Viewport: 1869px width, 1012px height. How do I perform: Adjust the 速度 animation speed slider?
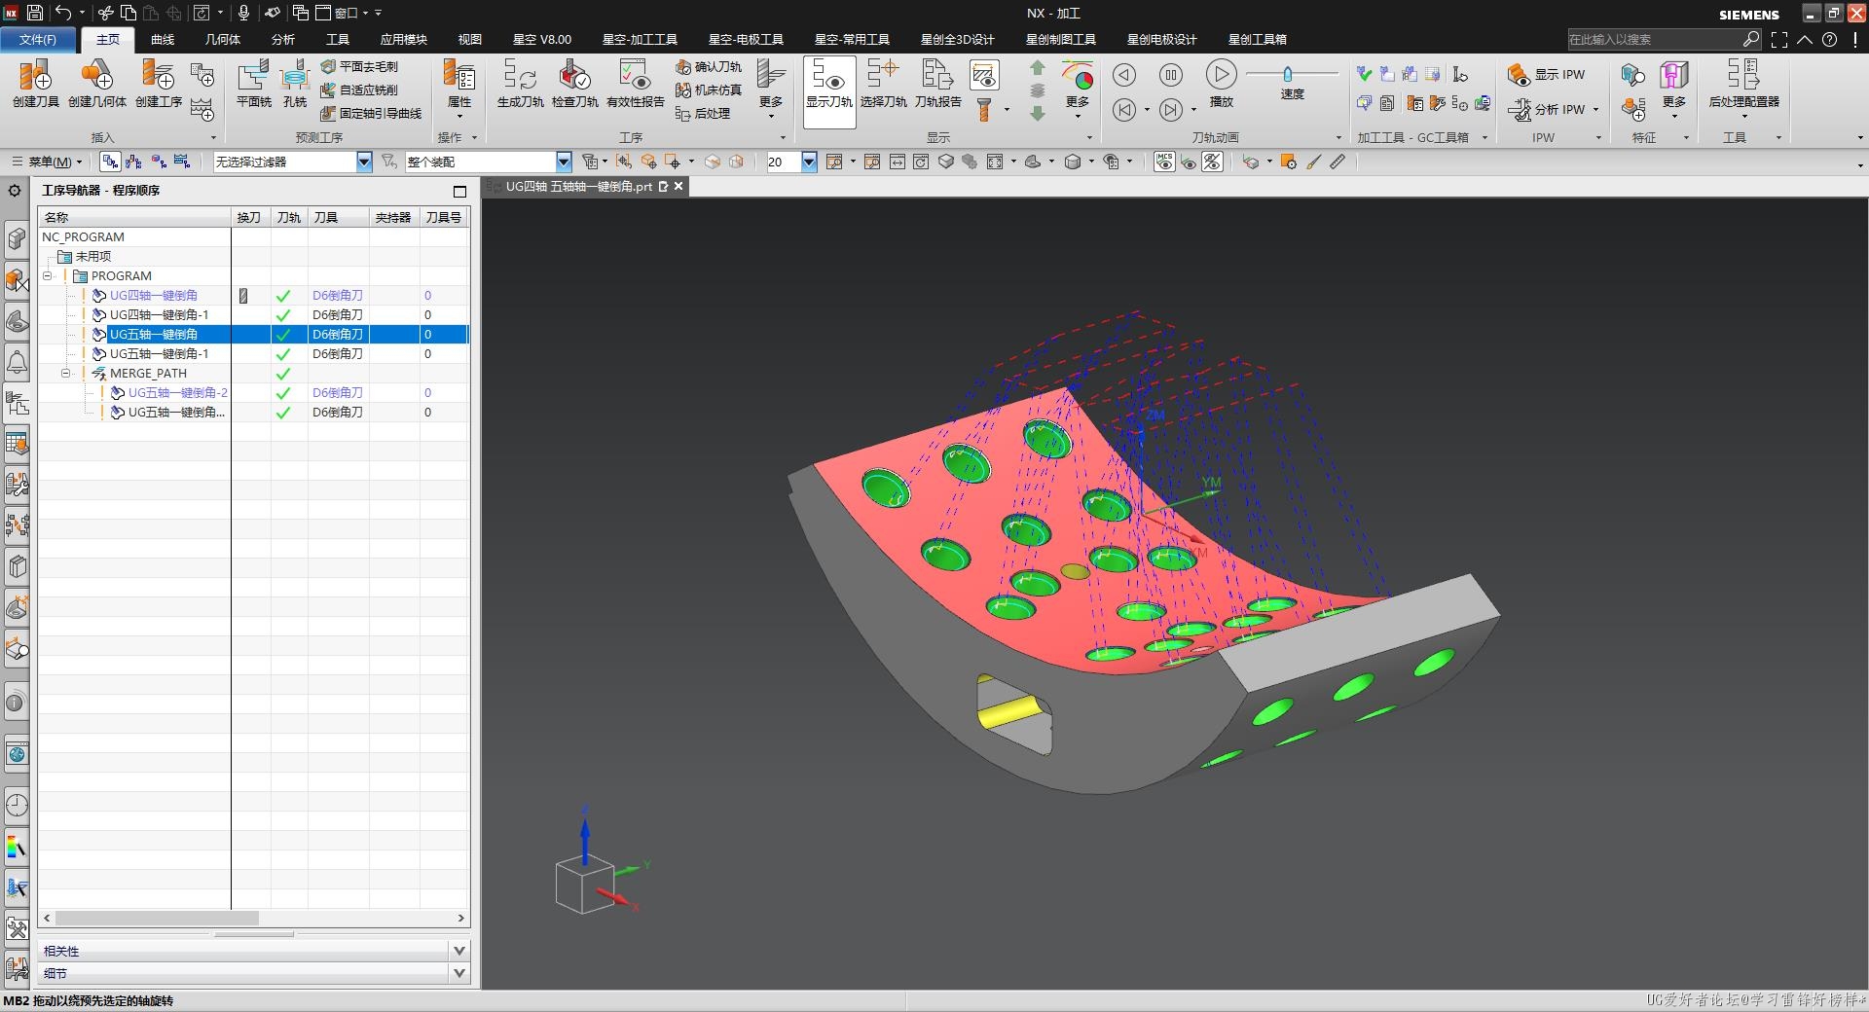point(1288,74)
